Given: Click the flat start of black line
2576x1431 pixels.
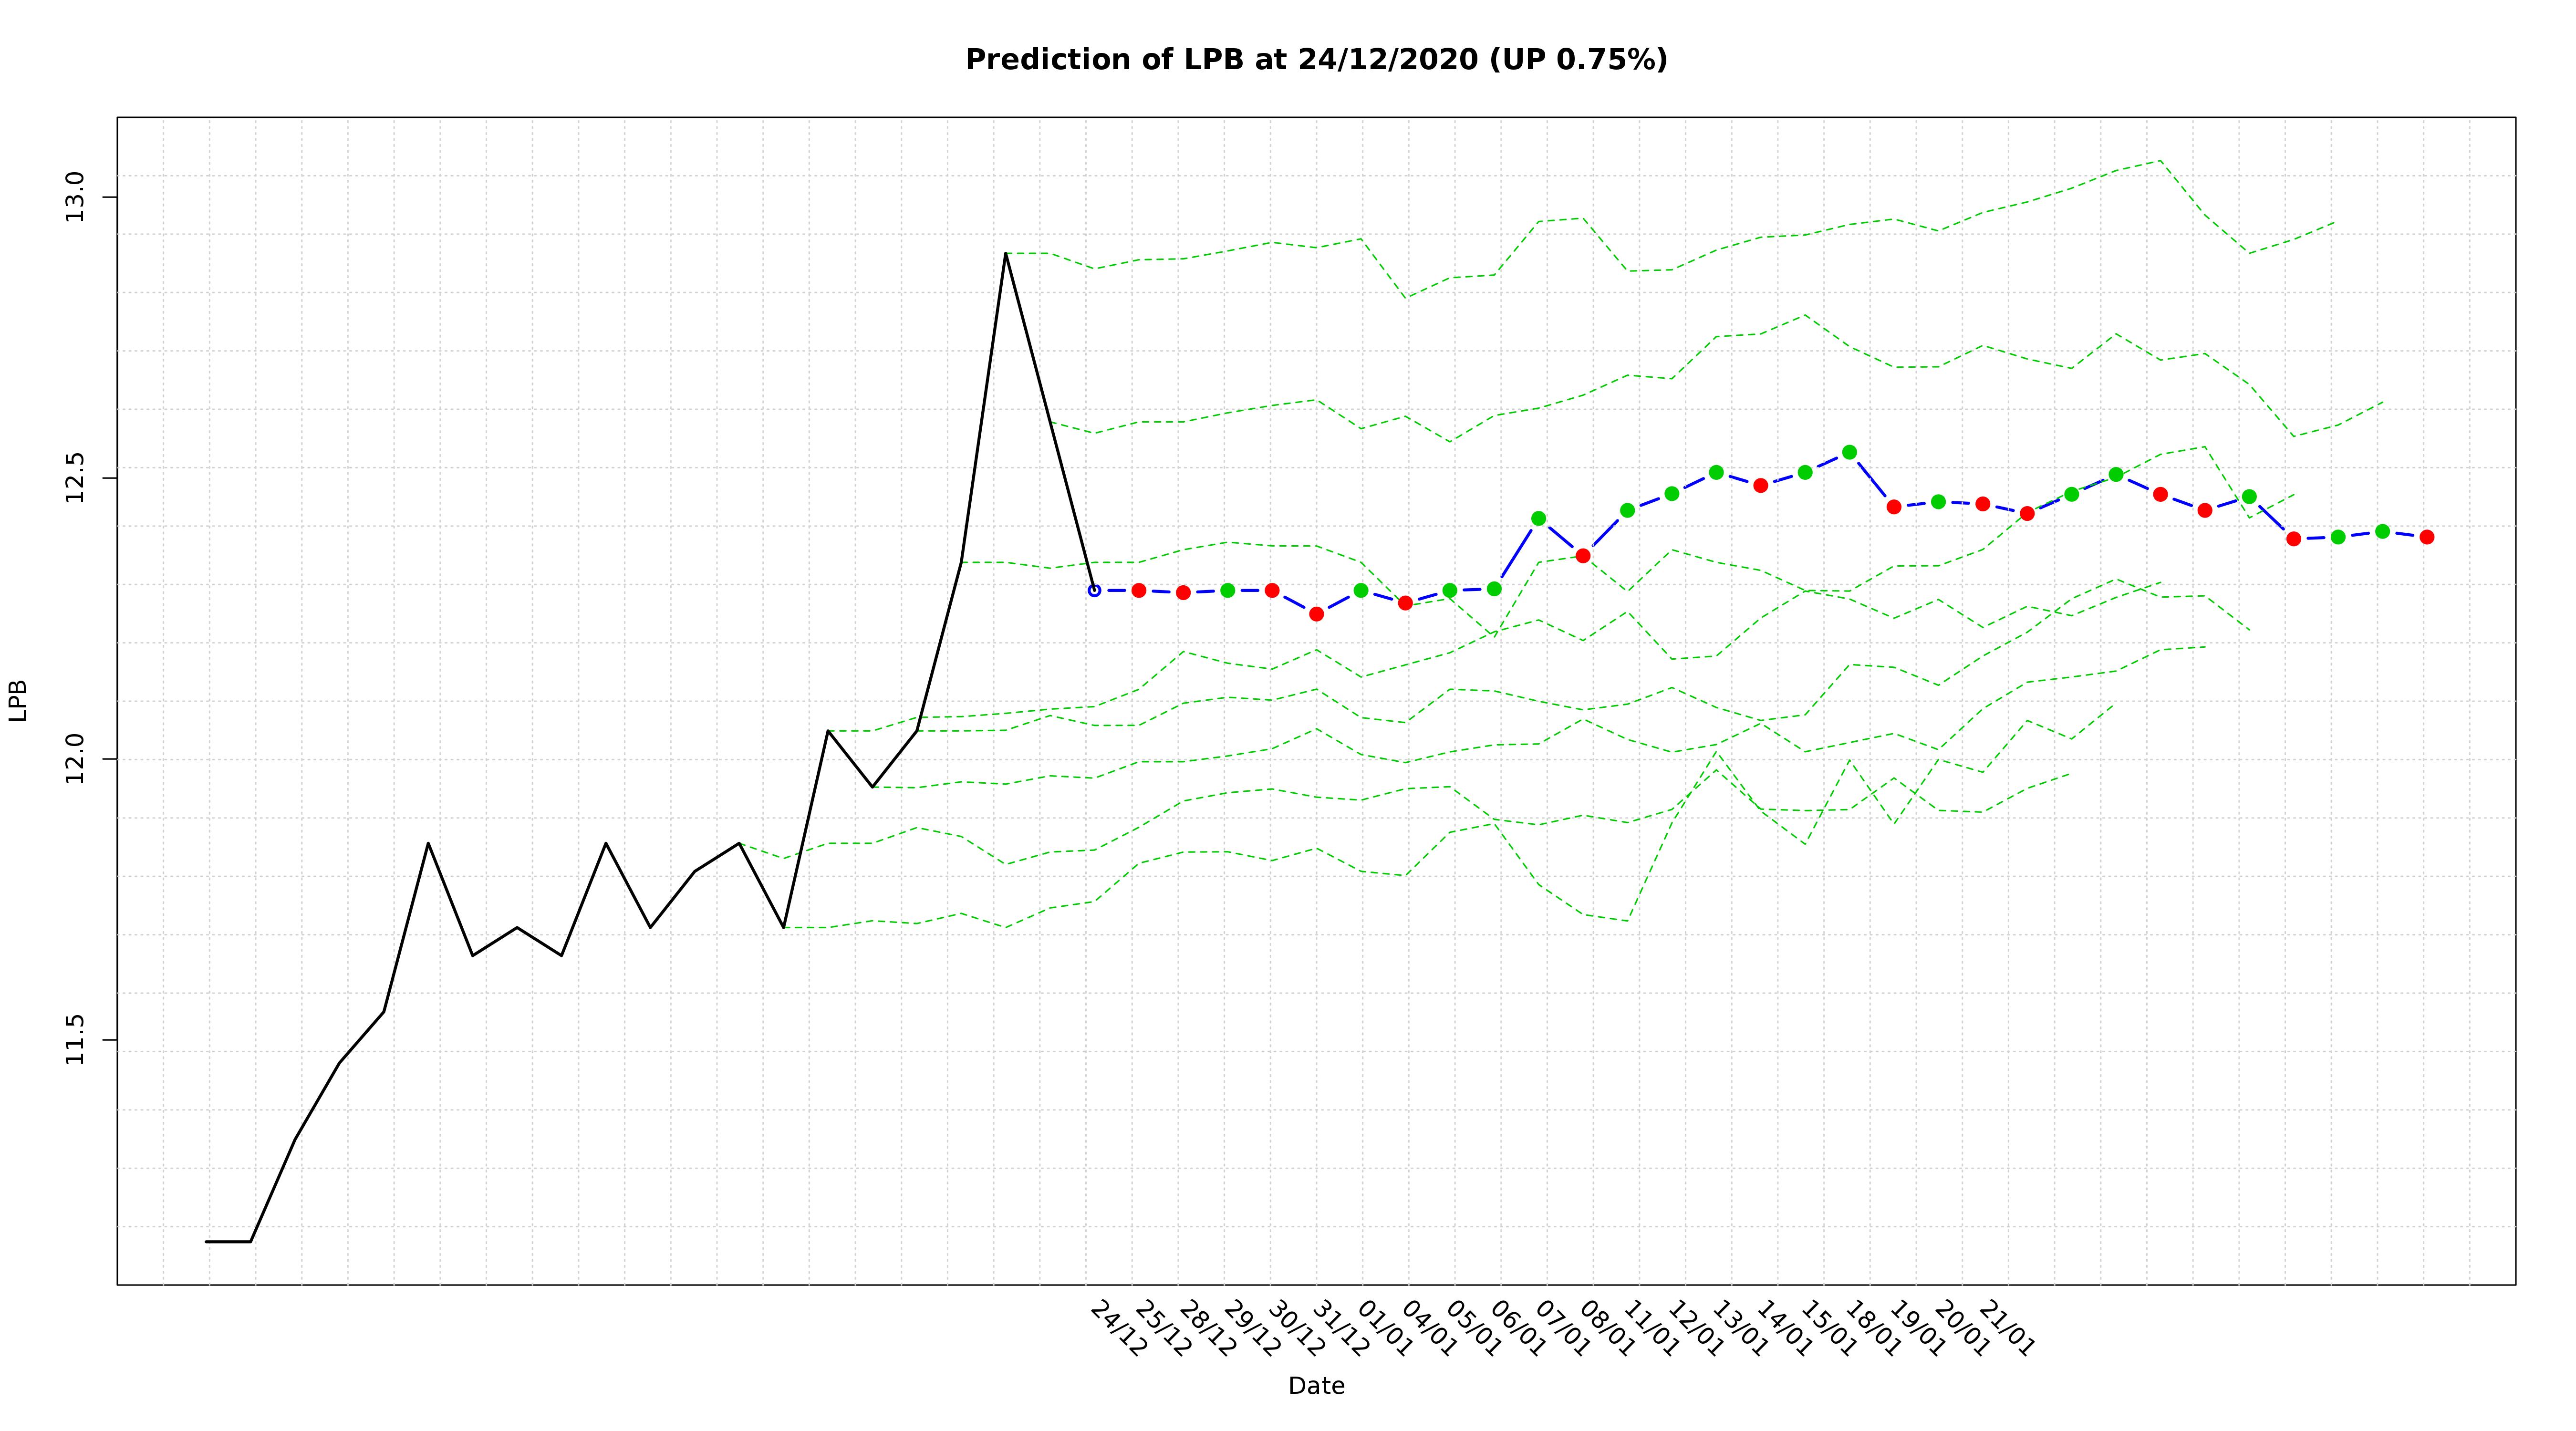Looking at the screenshot, I should tap(228, 1241).
